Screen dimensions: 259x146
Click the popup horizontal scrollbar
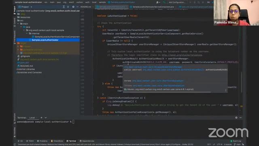click(167, 92)
